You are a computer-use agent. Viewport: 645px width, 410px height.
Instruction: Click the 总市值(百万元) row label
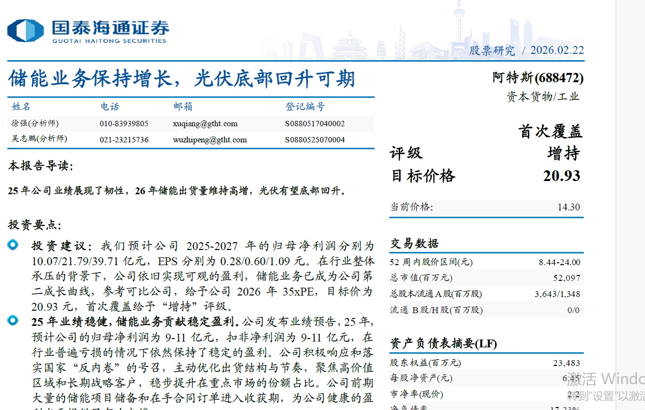[x=421, y=278]
